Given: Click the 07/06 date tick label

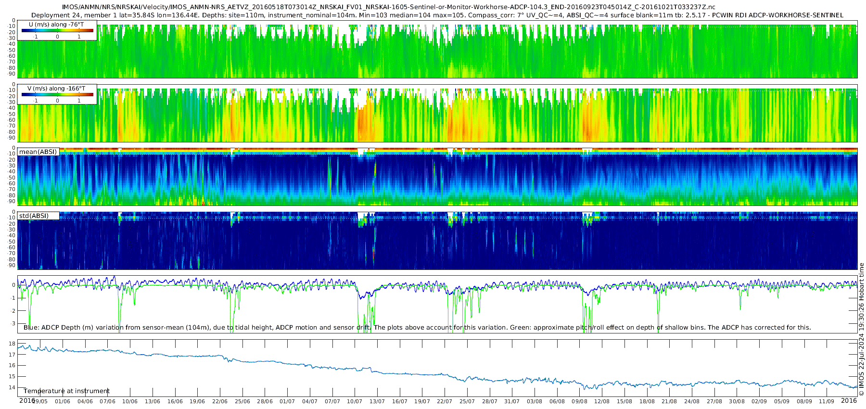Looking at the screenshot, I should (107, 401).
